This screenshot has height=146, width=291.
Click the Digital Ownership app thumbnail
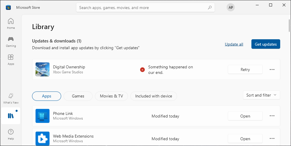(x=43, y=70)
